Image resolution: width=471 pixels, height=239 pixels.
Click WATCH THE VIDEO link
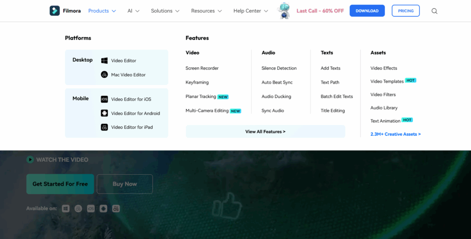62,160
